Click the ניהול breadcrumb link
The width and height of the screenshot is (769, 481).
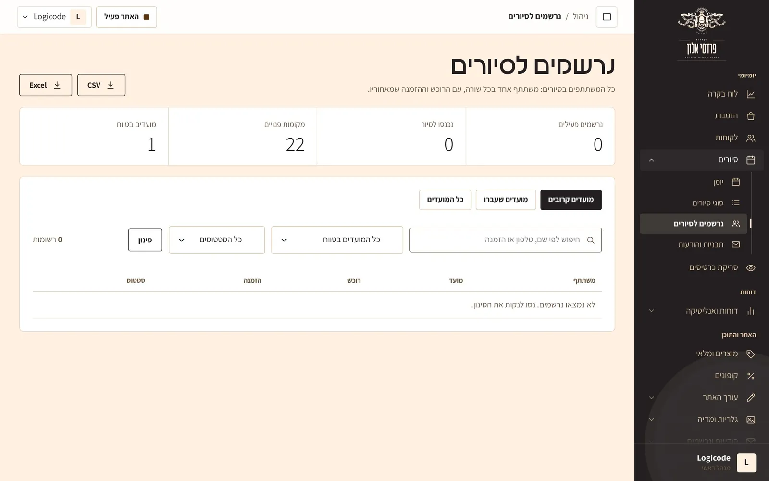pos(581,17)
